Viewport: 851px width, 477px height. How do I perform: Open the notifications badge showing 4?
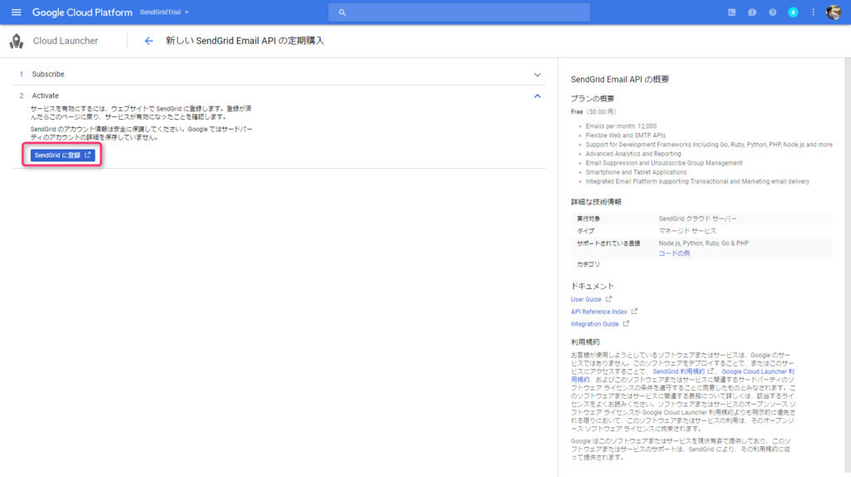(793, 12)
